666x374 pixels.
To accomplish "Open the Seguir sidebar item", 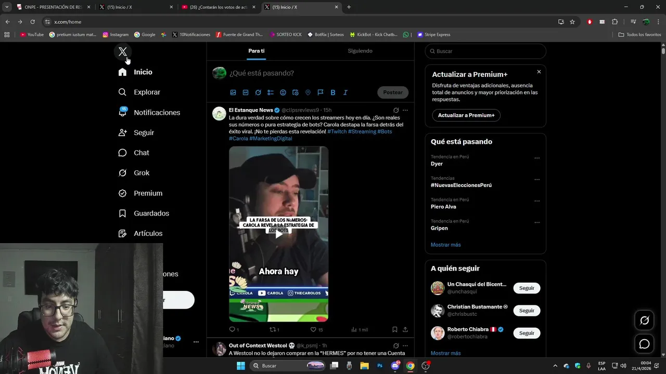I will coord(136,133).
